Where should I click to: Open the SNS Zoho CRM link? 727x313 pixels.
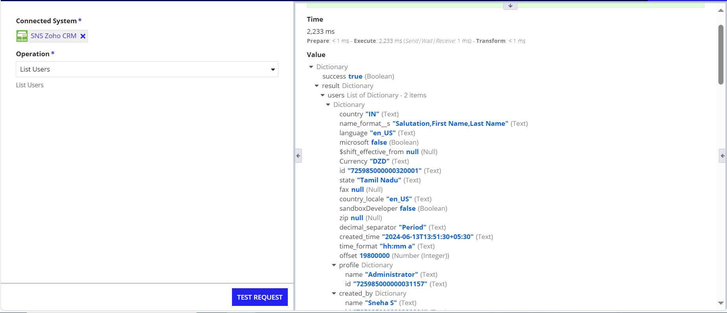click(53, 36)
